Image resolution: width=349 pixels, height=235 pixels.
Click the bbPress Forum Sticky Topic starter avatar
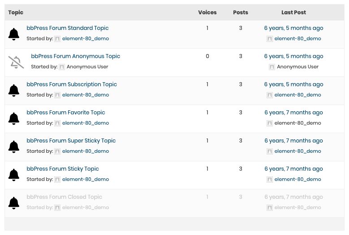pos(57,180)
